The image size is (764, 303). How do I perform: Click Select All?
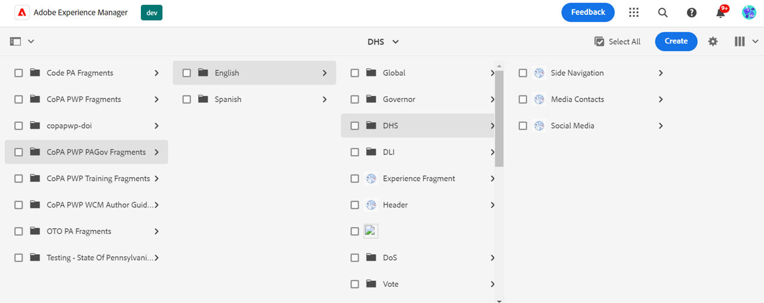point(618,42)
